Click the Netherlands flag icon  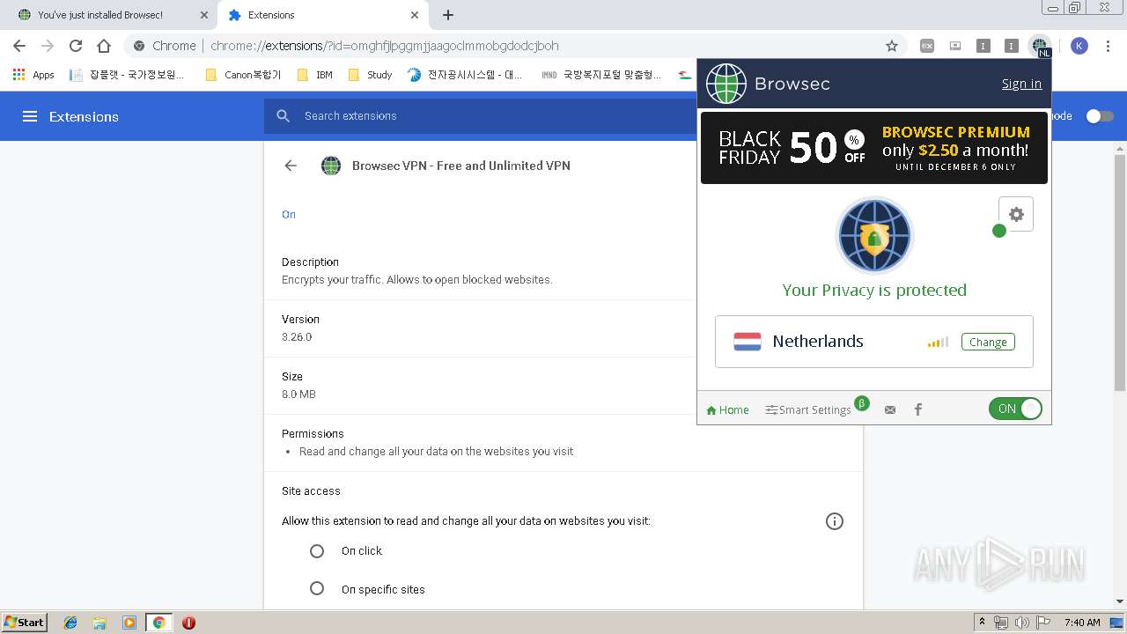748,342
